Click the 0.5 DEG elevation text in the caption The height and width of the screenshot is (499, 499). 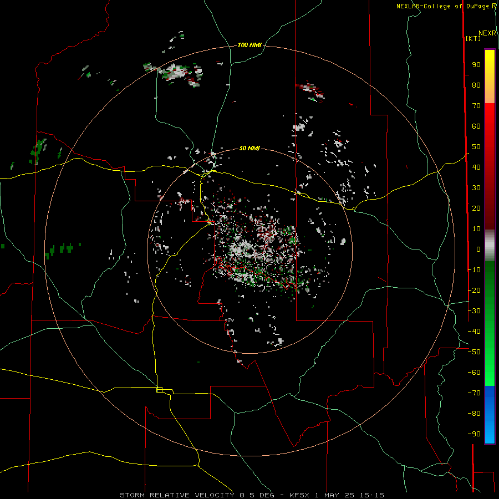coord(257,495)
